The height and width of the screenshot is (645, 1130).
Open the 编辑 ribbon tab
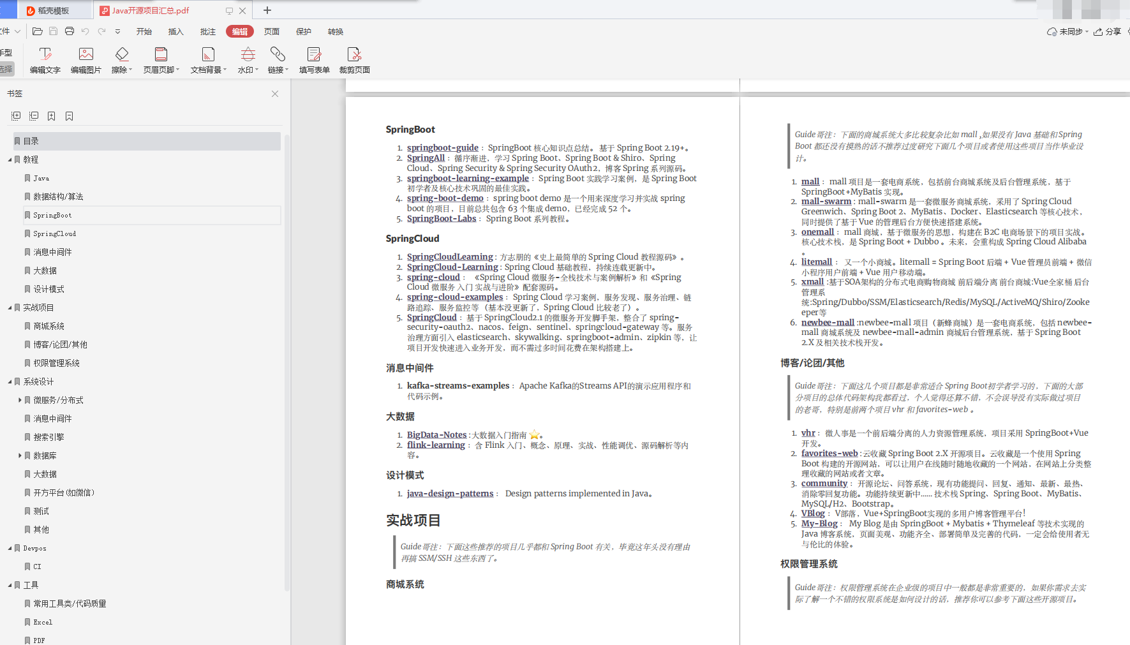tap(240, 32)
